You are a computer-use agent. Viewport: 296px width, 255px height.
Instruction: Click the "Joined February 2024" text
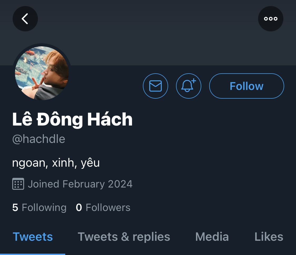click(80, 184)
